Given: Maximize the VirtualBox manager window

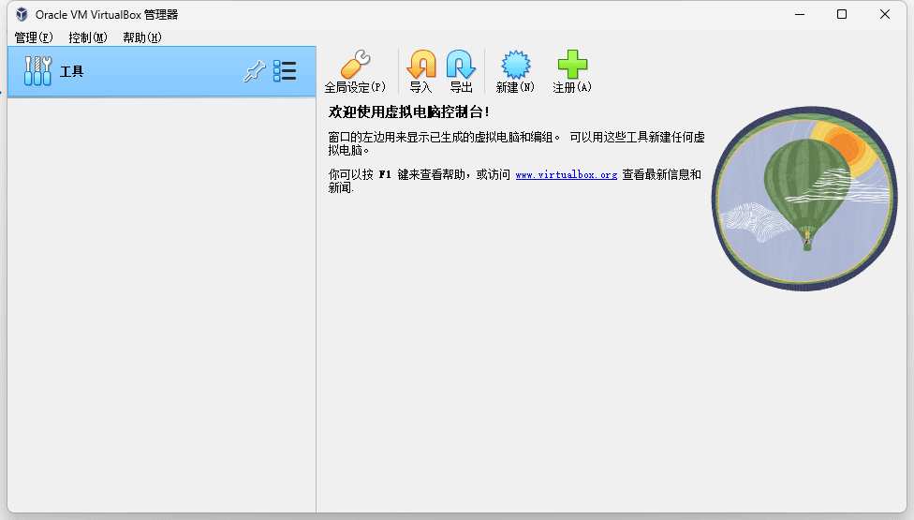Looking at the screenshot, I should [842, 14].
